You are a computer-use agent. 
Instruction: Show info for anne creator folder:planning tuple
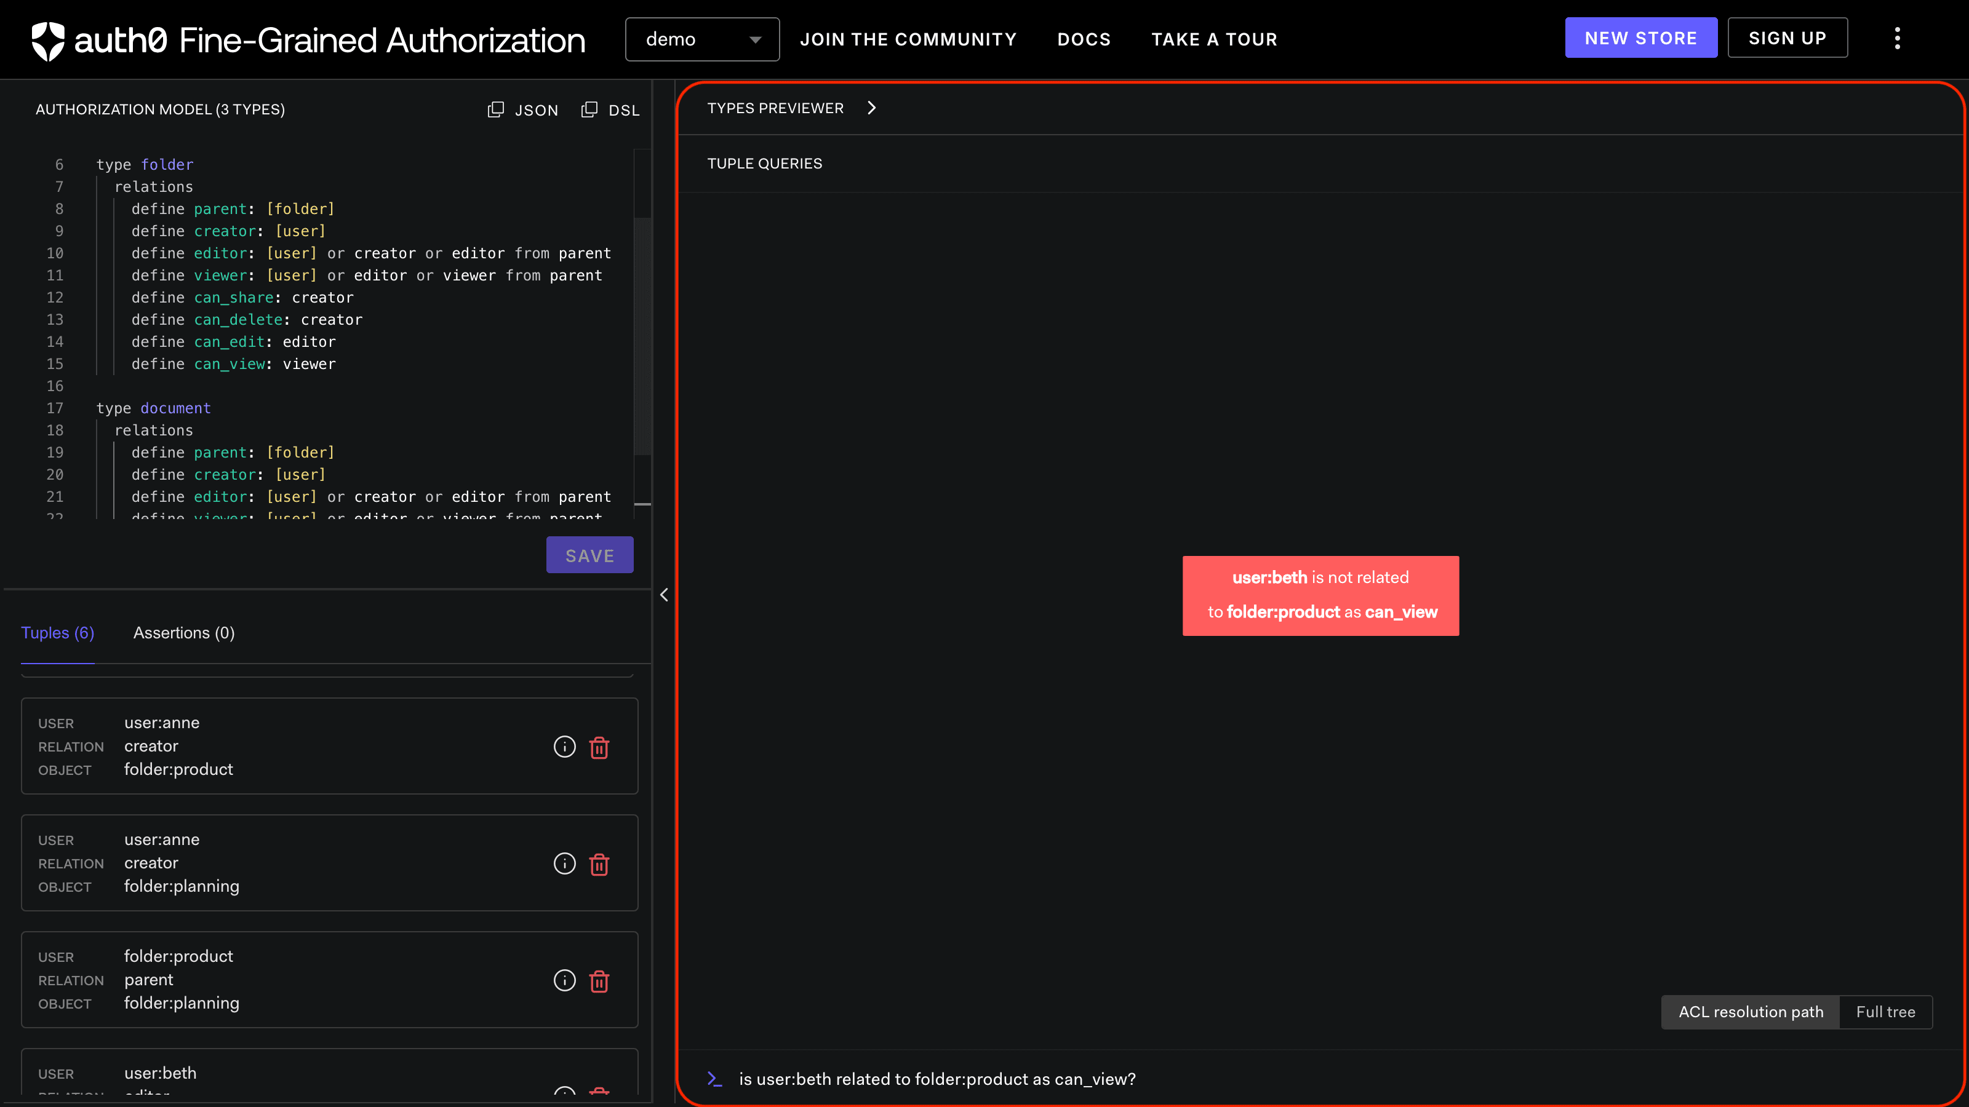[564, 863]
